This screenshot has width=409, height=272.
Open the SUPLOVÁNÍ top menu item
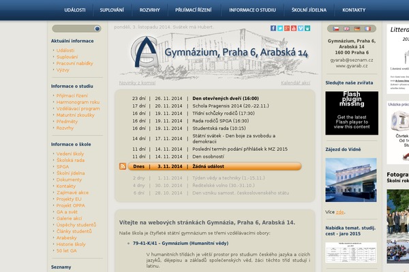point(112,10)
